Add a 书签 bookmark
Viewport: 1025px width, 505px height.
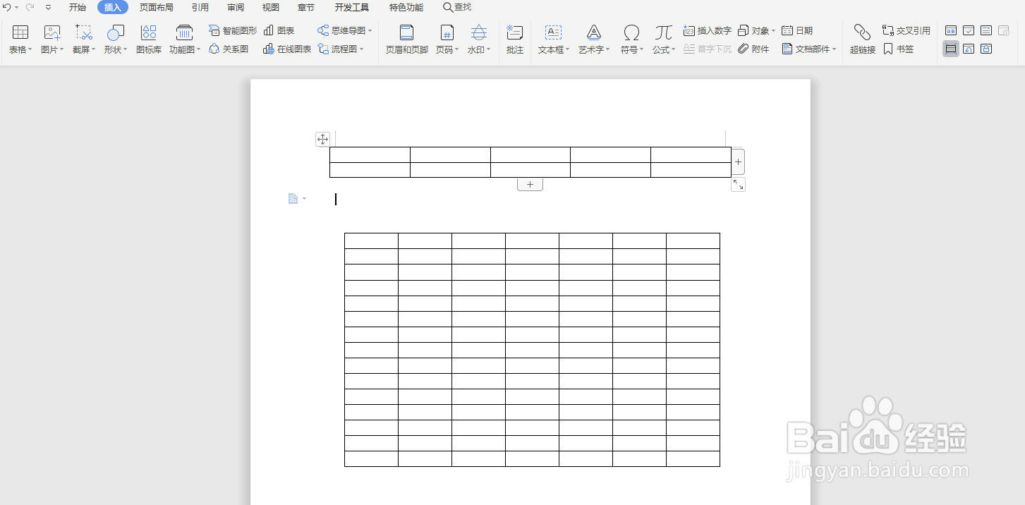(x=898, y=49)
